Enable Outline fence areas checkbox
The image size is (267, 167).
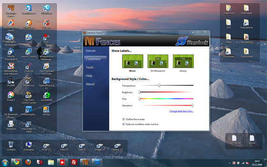point(124,119)
